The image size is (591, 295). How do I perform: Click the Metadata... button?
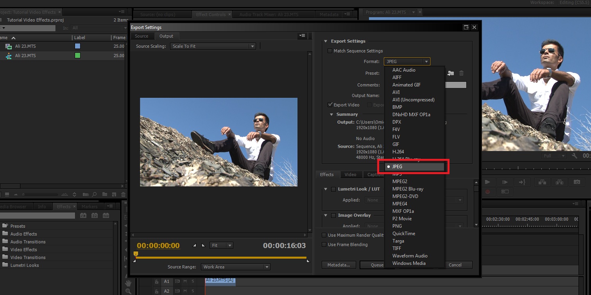[x=338, y=265]
